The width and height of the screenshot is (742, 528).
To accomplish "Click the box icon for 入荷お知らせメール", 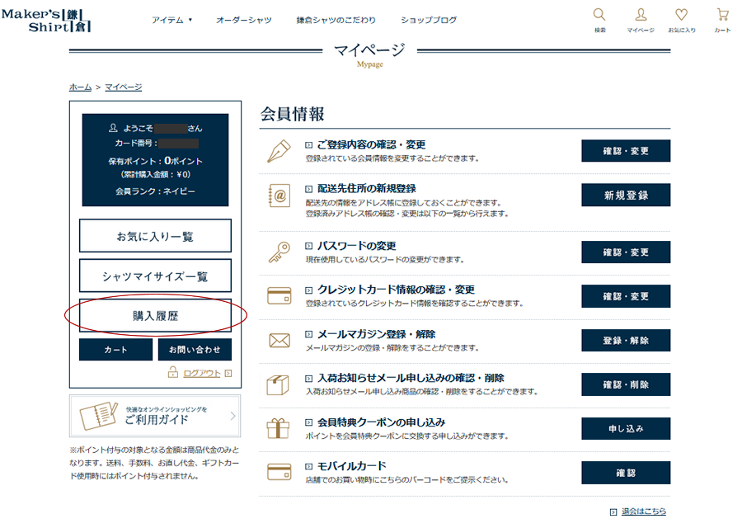I will coord(278,384).
